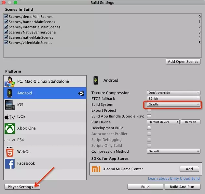205x194 pixels.
Task: Open the Compression Method dropdown
Action: coord(173,151)
